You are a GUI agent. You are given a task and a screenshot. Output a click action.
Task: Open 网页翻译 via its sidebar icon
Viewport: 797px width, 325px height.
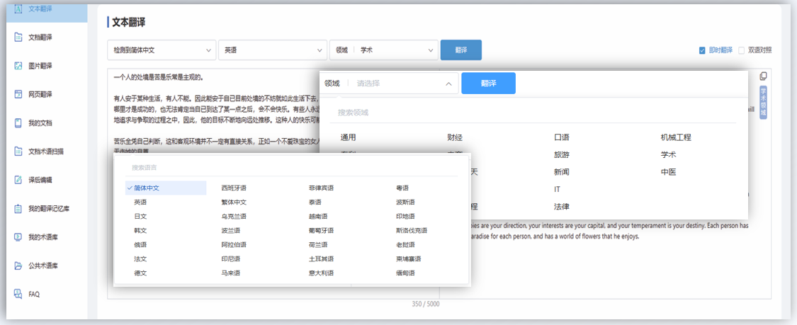coord(19,94)
